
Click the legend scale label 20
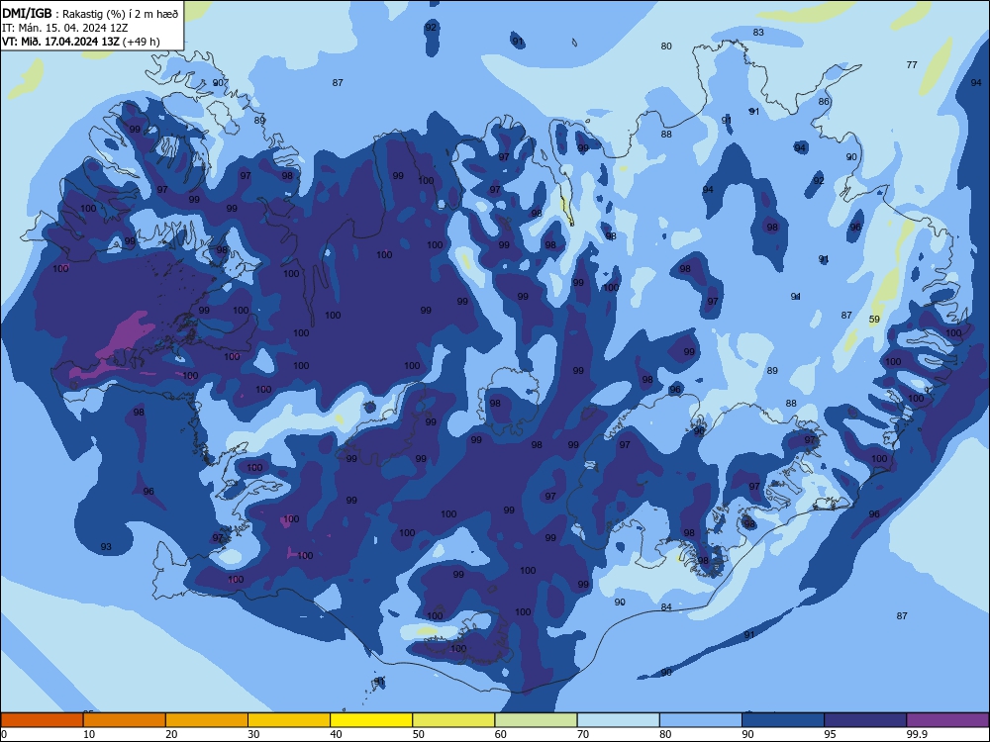171,734
